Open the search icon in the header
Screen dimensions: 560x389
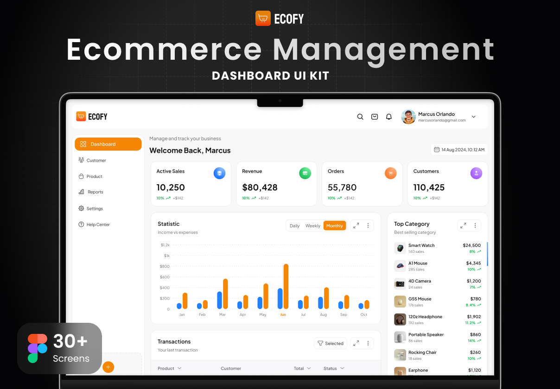point(360,117)
